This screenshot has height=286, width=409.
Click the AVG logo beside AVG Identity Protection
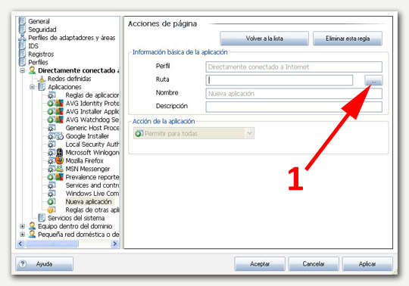tap(60, 104)
